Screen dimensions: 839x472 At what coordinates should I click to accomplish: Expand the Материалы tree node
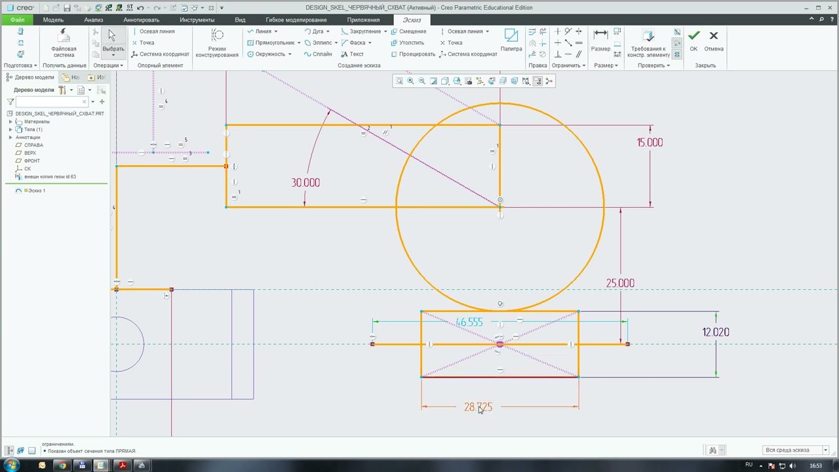pos(10,121)
